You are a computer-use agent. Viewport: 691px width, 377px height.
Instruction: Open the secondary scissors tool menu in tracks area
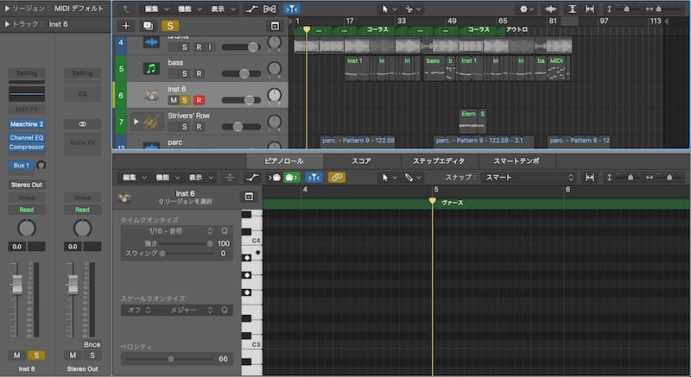(x=413, y=9)
